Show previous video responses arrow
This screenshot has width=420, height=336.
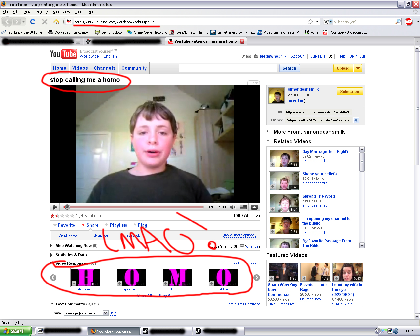(53, 278)
